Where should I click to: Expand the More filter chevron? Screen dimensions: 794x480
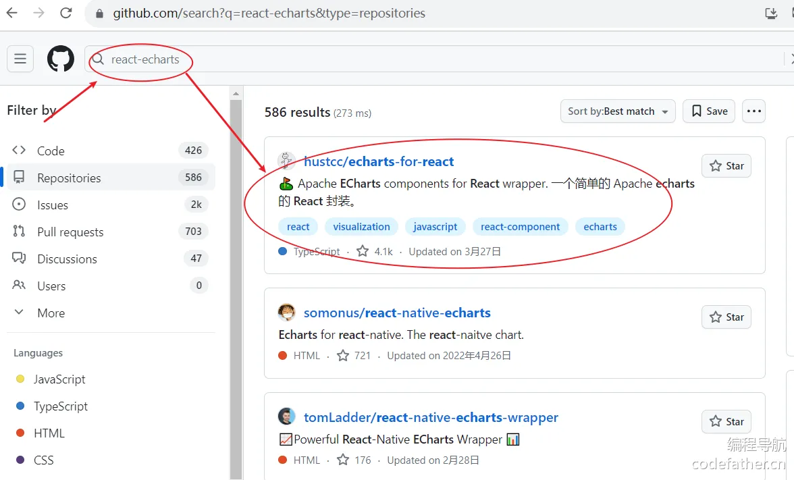pos(19,312)
